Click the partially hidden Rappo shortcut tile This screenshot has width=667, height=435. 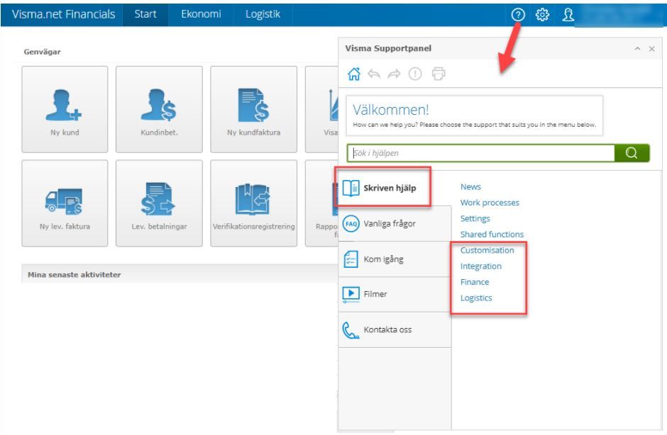321,203
